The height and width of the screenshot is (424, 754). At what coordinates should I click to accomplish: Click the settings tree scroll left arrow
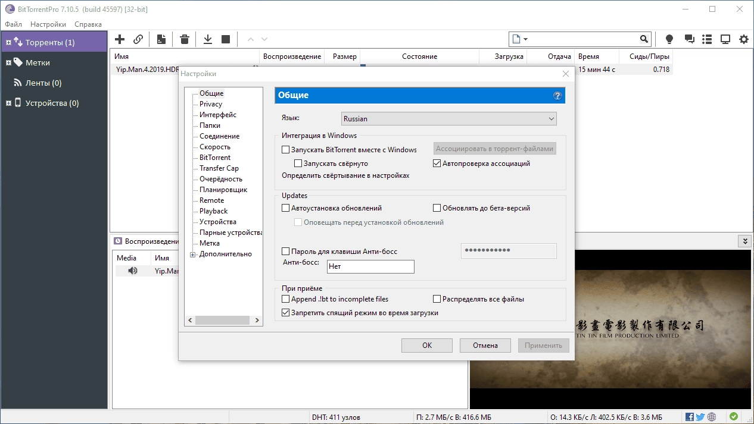pyautogui.click(x=190, y=320)
